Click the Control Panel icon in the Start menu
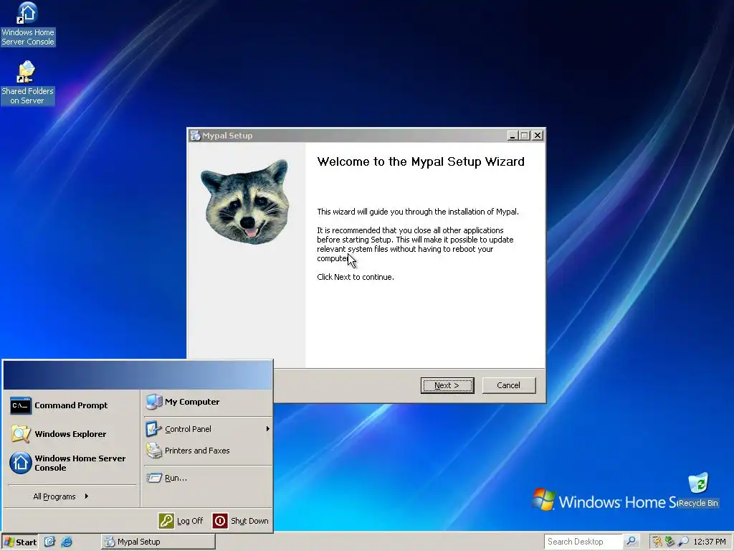734x551 pixels. (154, 429)
